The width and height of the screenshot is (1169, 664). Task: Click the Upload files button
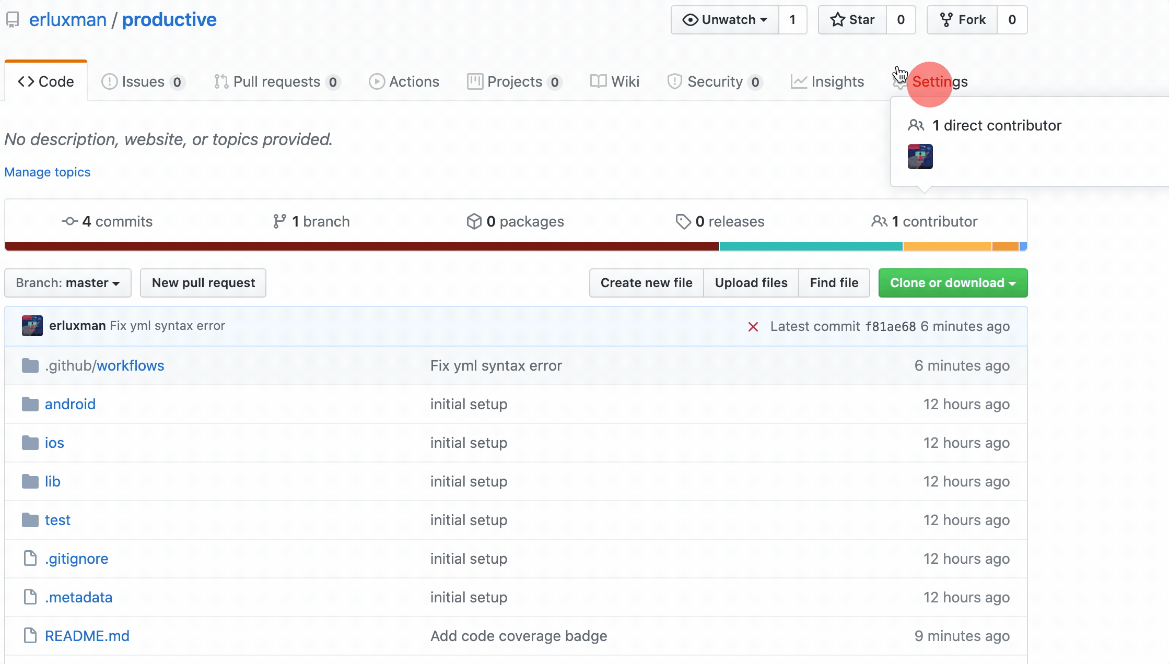pyautogui.click(x=751, y=283)
